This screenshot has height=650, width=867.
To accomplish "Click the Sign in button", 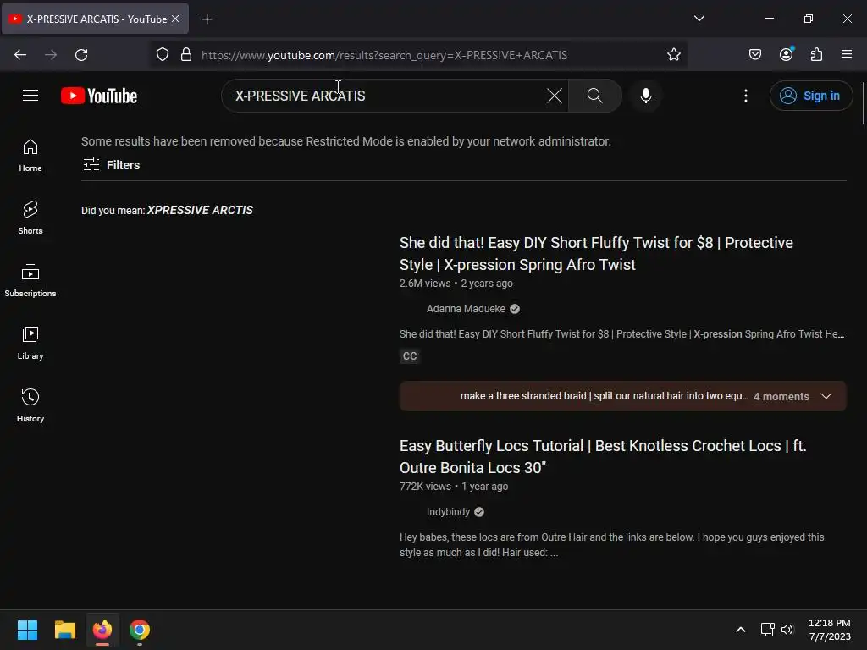I will 810,96.
